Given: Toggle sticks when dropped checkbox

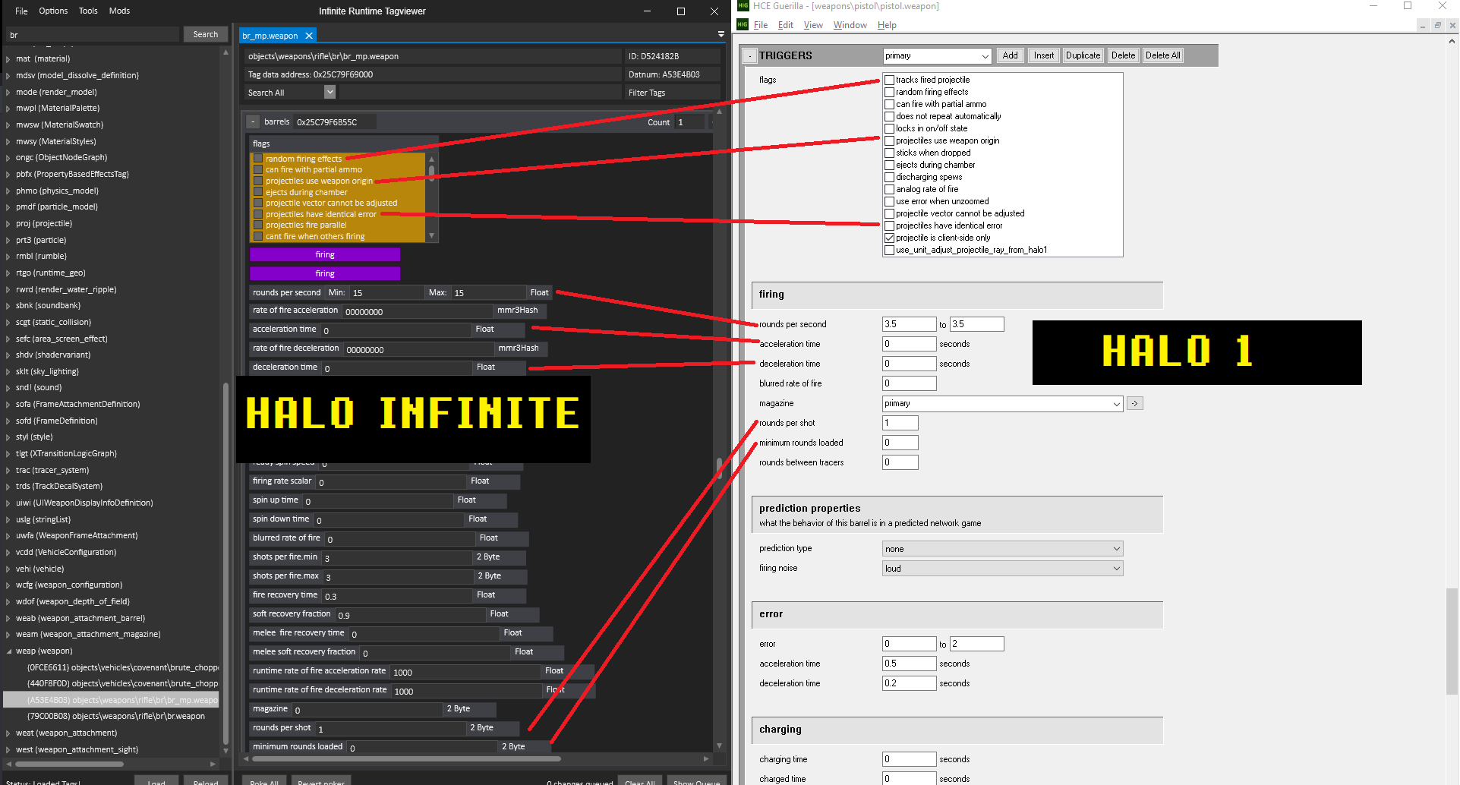Looking at the screenshot, I should (x=889, y=153).
